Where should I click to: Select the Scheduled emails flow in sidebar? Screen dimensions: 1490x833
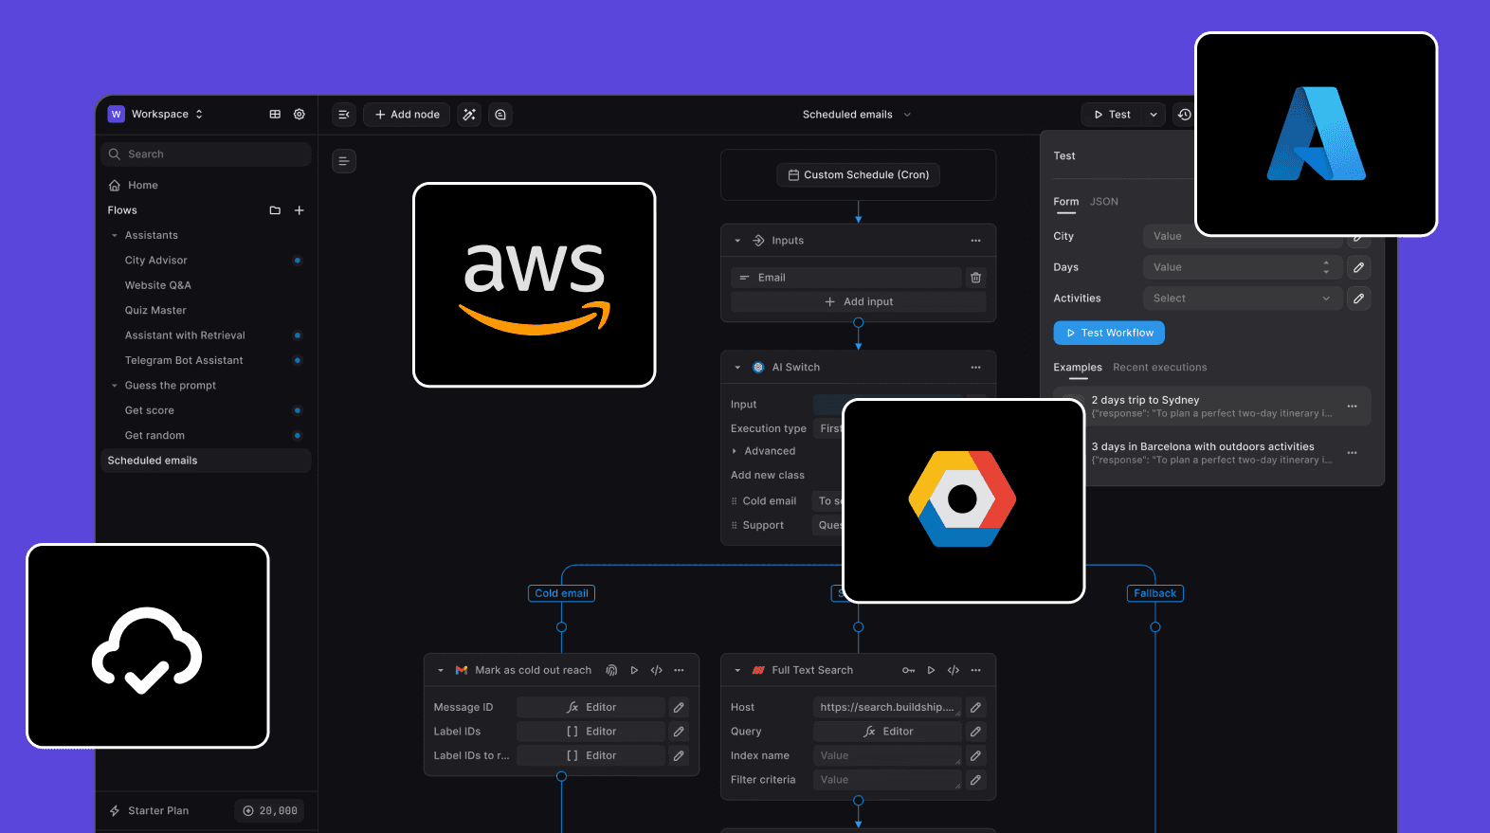click(205, 461)
